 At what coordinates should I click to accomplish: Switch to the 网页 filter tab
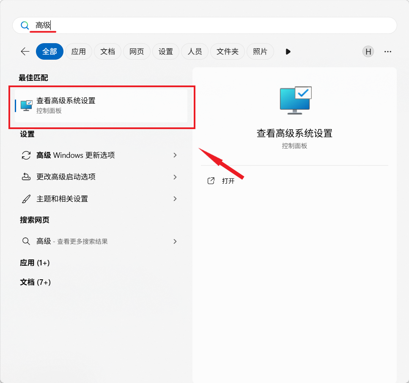(137, 51)
